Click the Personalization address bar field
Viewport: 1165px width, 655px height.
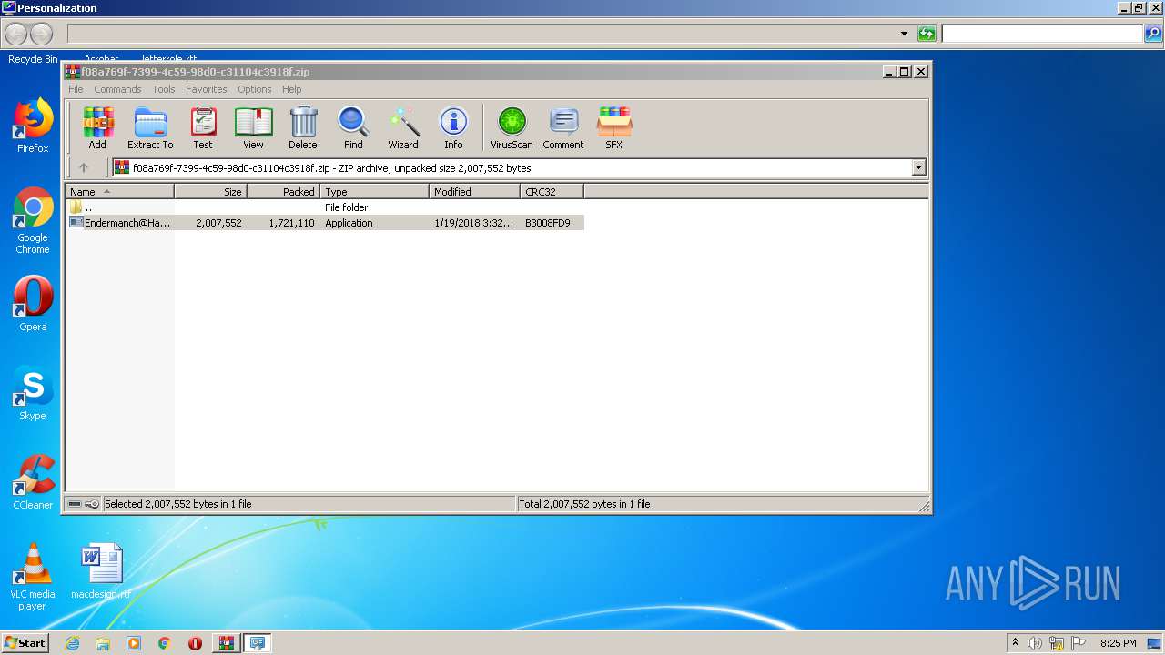[x=482, y=34]
